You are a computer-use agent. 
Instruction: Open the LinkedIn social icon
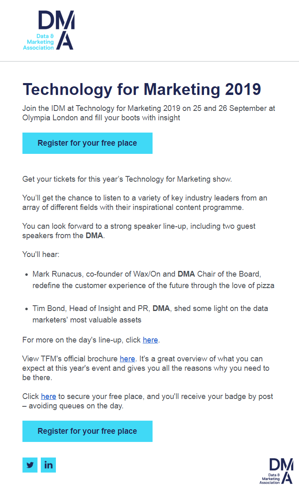click(48, 465)
